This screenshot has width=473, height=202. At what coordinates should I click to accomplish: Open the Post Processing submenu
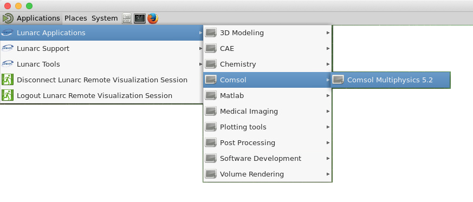pos(268,142)
